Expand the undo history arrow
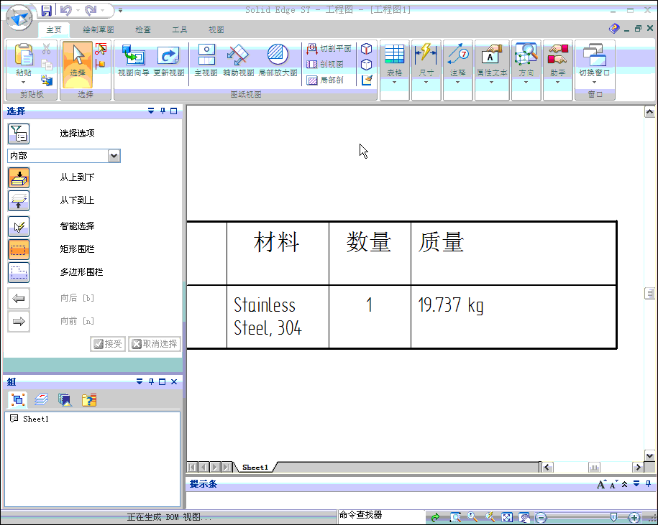The width and height of the screenshot is (658, 525). (x=78, y=10)
